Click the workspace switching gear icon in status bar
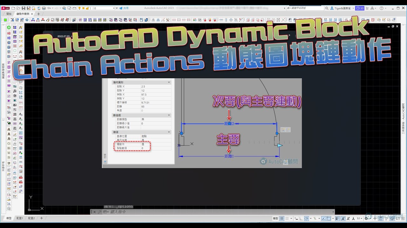This screenshot has width=407, height=228. pos(366,218)
